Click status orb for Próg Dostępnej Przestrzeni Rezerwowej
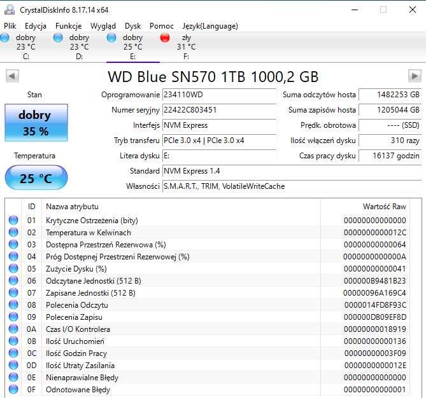The width and height of the screenshot is (426, 398). (13, 256)
